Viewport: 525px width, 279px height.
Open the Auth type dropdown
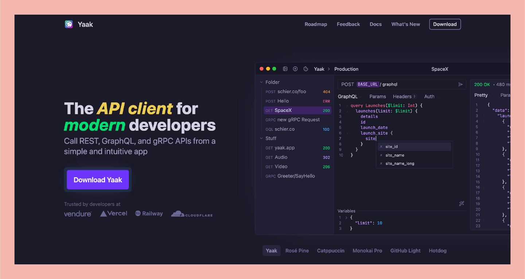click(431, 97)
